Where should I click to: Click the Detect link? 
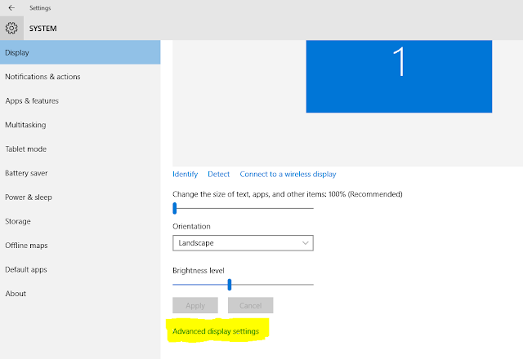(218, 174)
